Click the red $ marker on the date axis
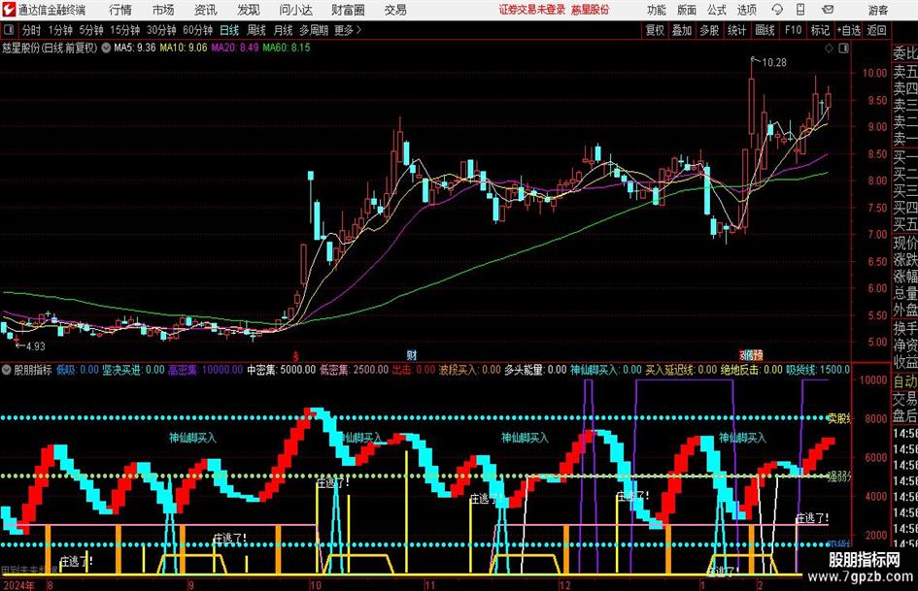 click(x=295, y=356)
